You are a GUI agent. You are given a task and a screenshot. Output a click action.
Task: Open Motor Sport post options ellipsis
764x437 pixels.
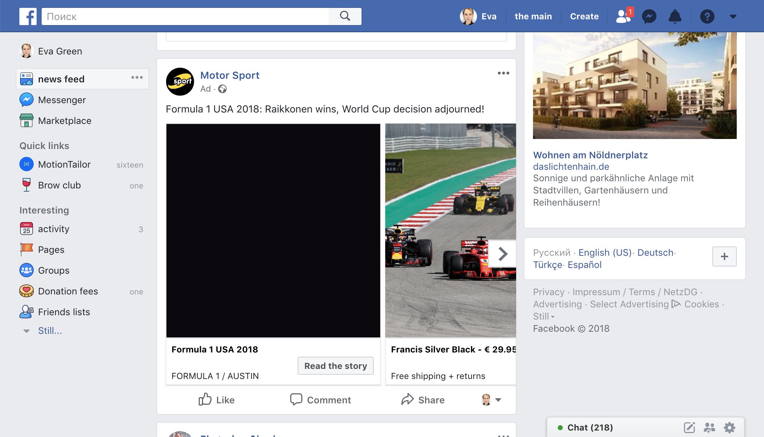(504, 73)
